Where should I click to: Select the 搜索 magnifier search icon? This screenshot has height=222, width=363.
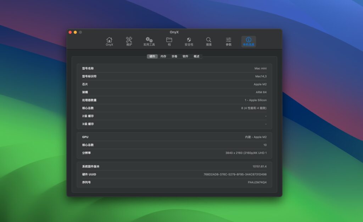pos(208,40)
